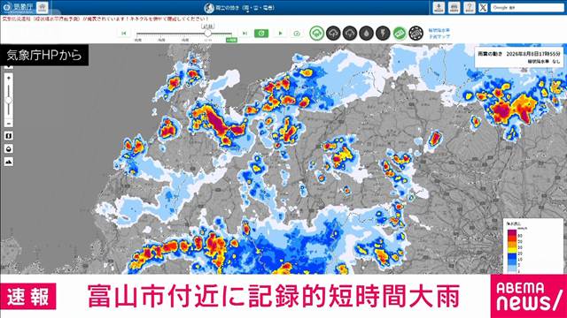The height and width of the screenshot is (318, 567).
Task: Select the second dark cloud forecast icon
Action: pyautogui.click(x=350, y=34)
